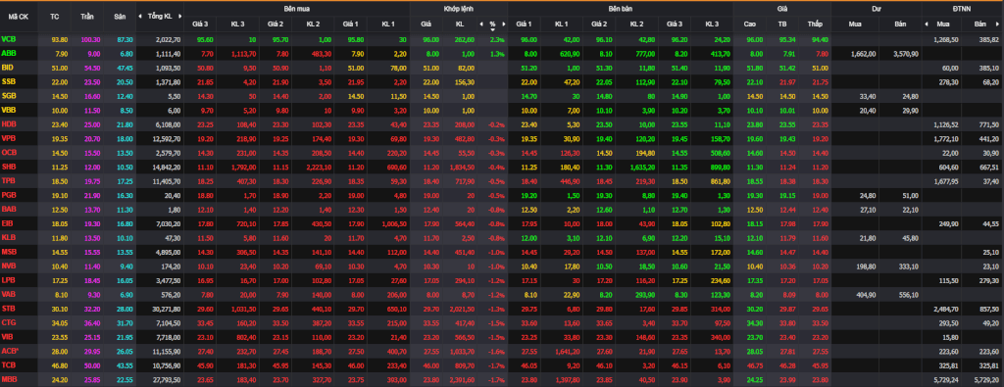The height and width of the screenshot is (387, 1004).
Task: Select the VCB ticker symbol
Action: 8,39
